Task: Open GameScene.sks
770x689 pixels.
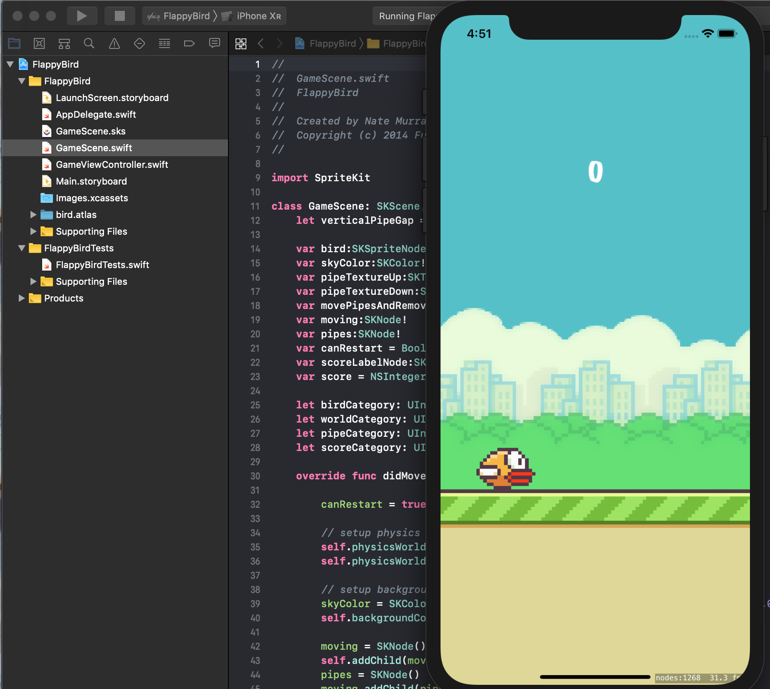Action: (x=115, y=131)
